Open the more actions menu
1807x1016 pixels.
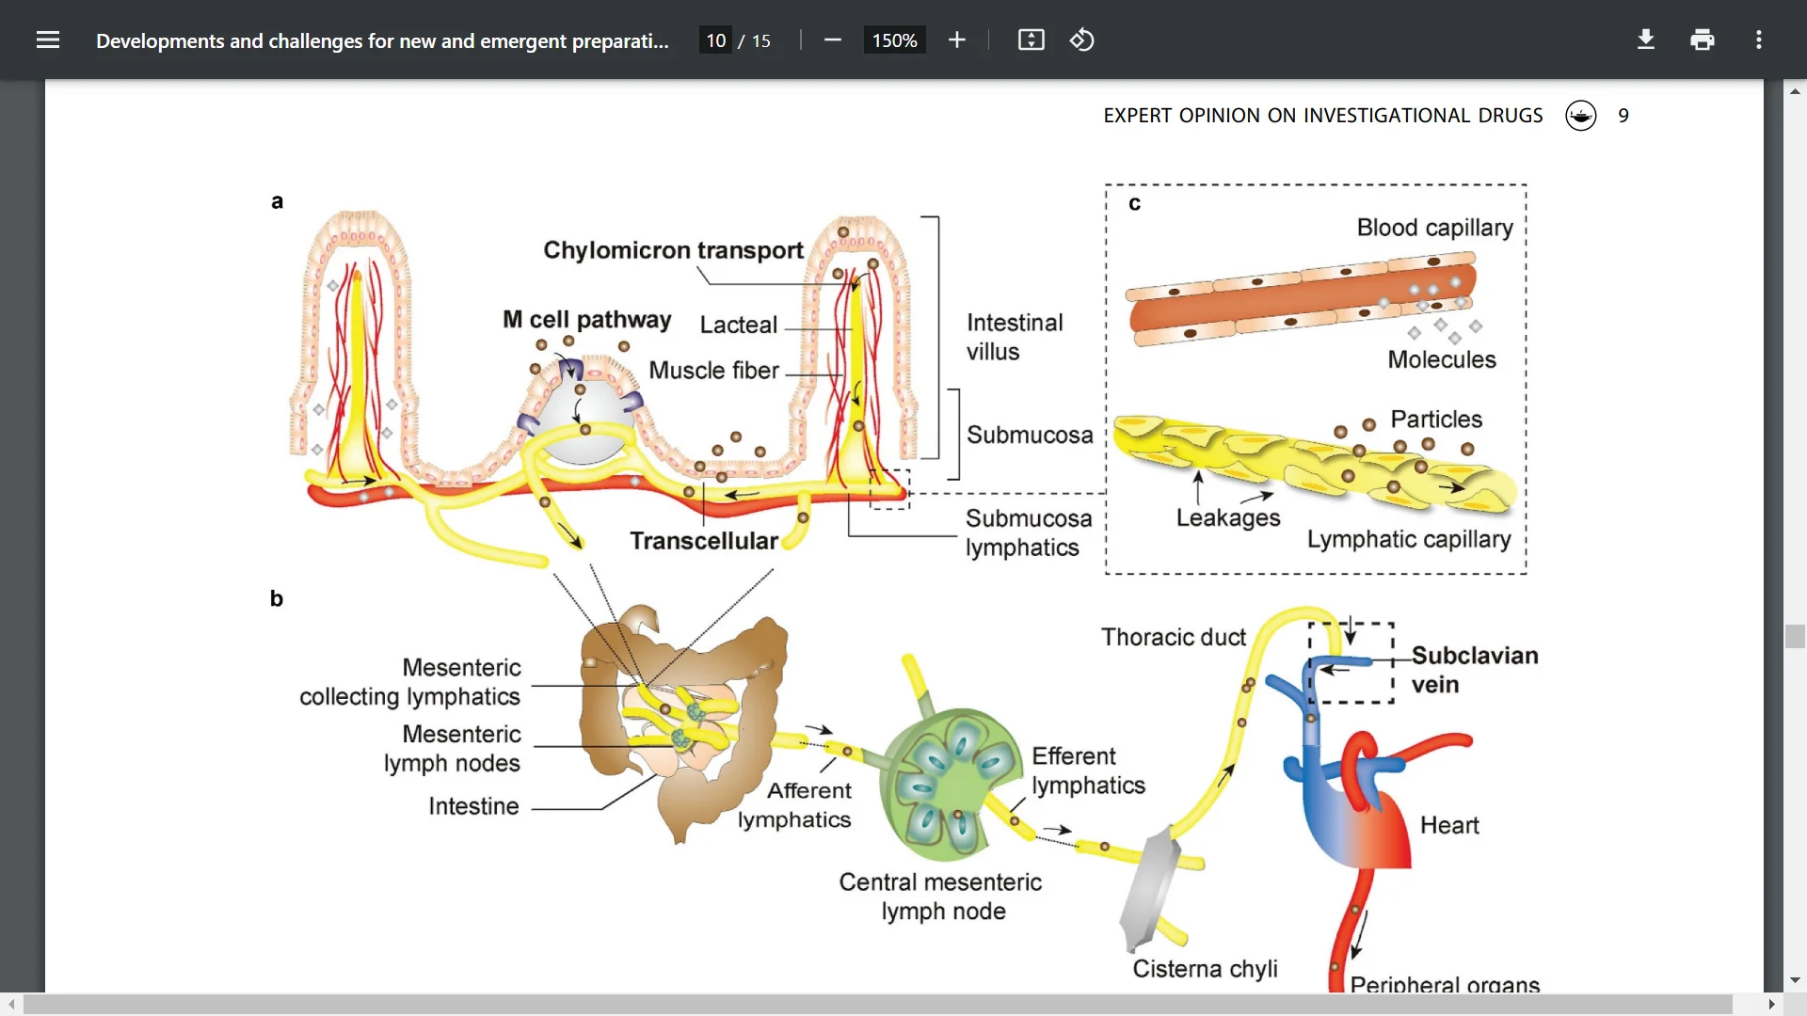(1759, 40)
